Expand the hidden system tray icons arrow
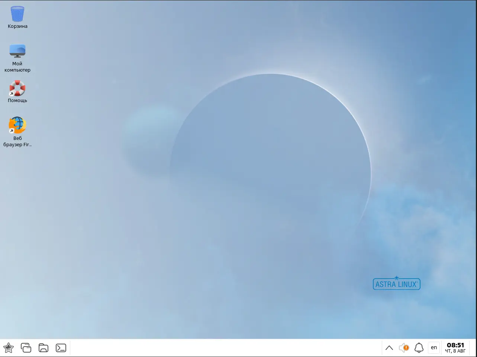 (389, 348)
